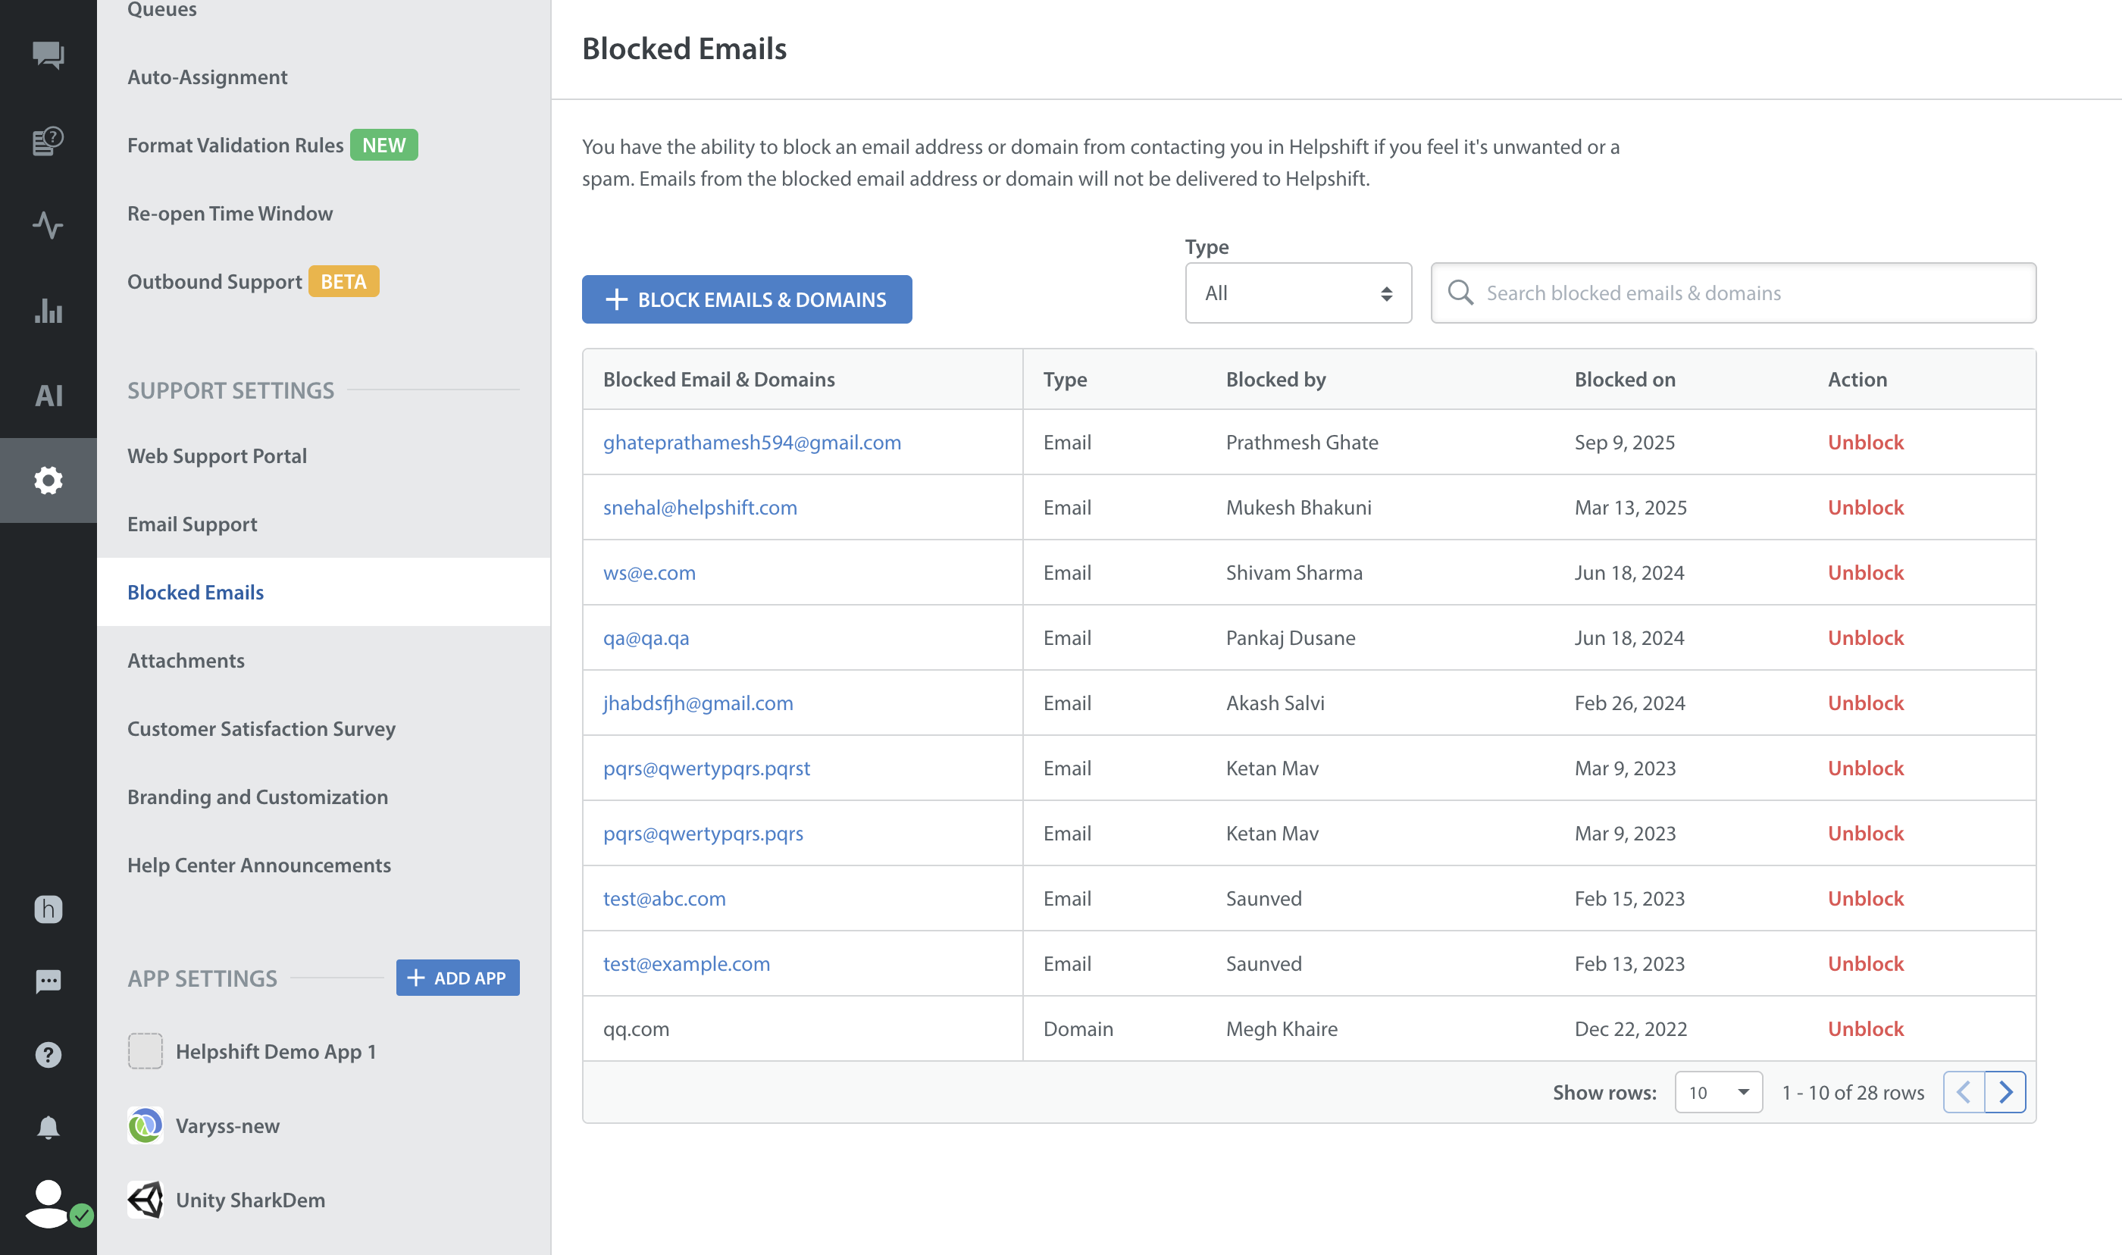
Task: Open Customer Satisfaction Survey settings
Action: 261,728
